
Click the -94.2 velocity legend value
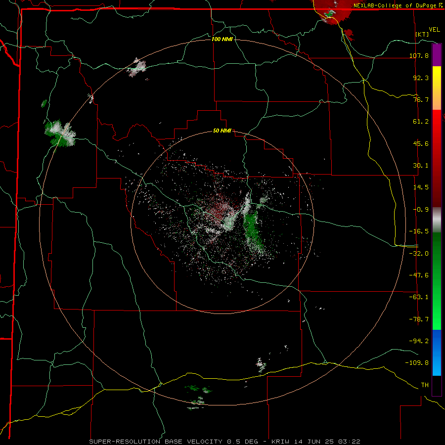pyautogui.click(x=419, y=341)
